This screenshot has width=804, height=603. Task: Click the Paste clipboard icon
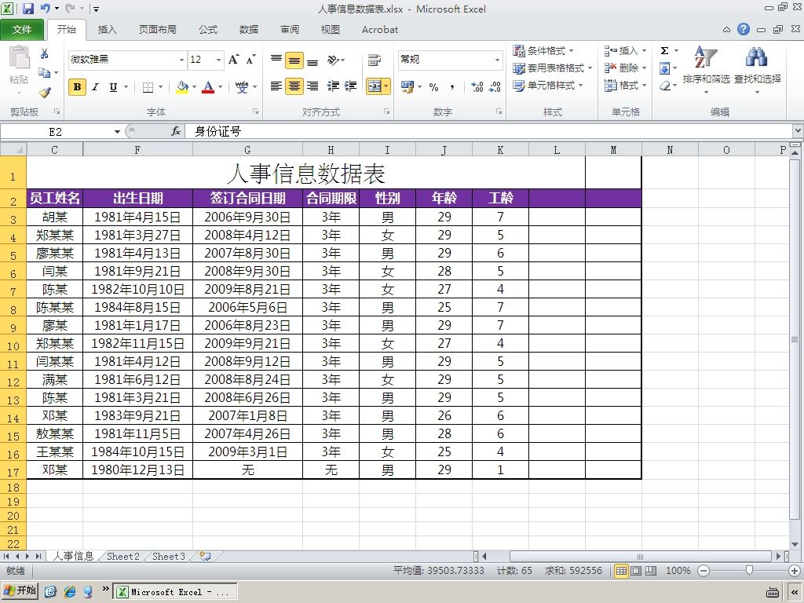pos(19,57)
